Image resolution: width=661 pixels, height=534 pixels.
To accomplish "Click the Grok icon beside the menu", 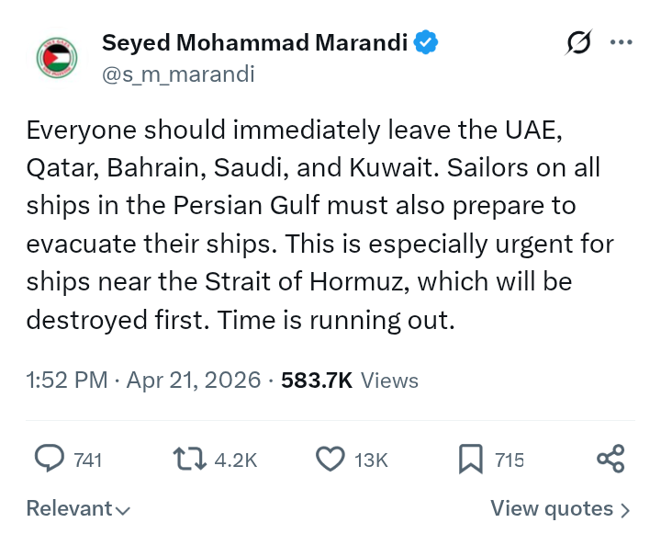I will pos(579,43).
